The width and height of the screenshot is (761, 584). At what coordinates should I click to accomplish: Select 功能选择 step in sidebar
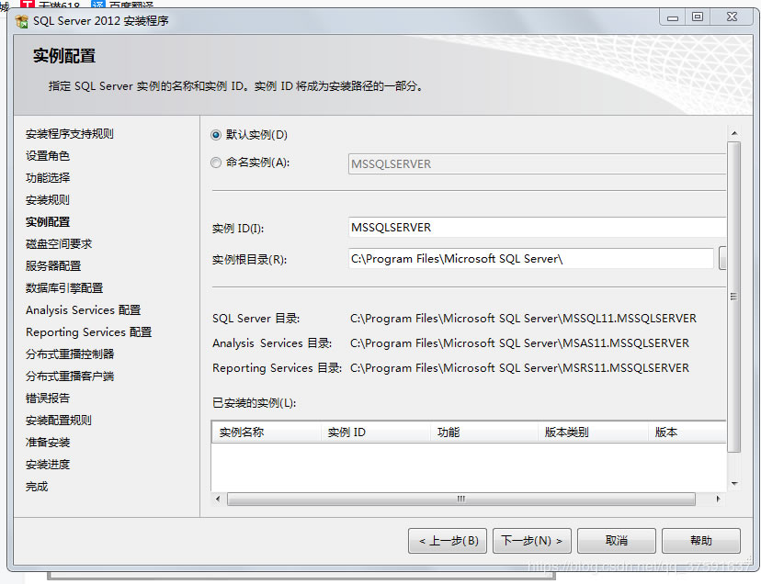point(48,178)
